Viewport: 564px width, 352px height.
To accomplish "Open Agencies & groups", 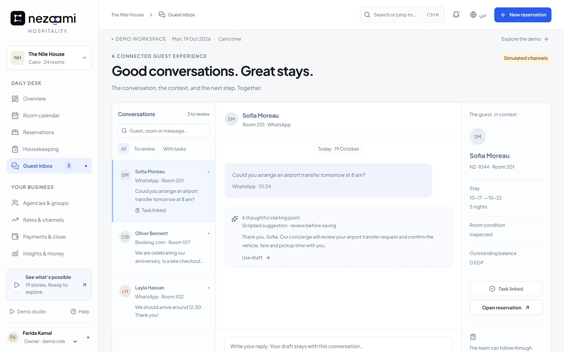I will tap(49, 203).
